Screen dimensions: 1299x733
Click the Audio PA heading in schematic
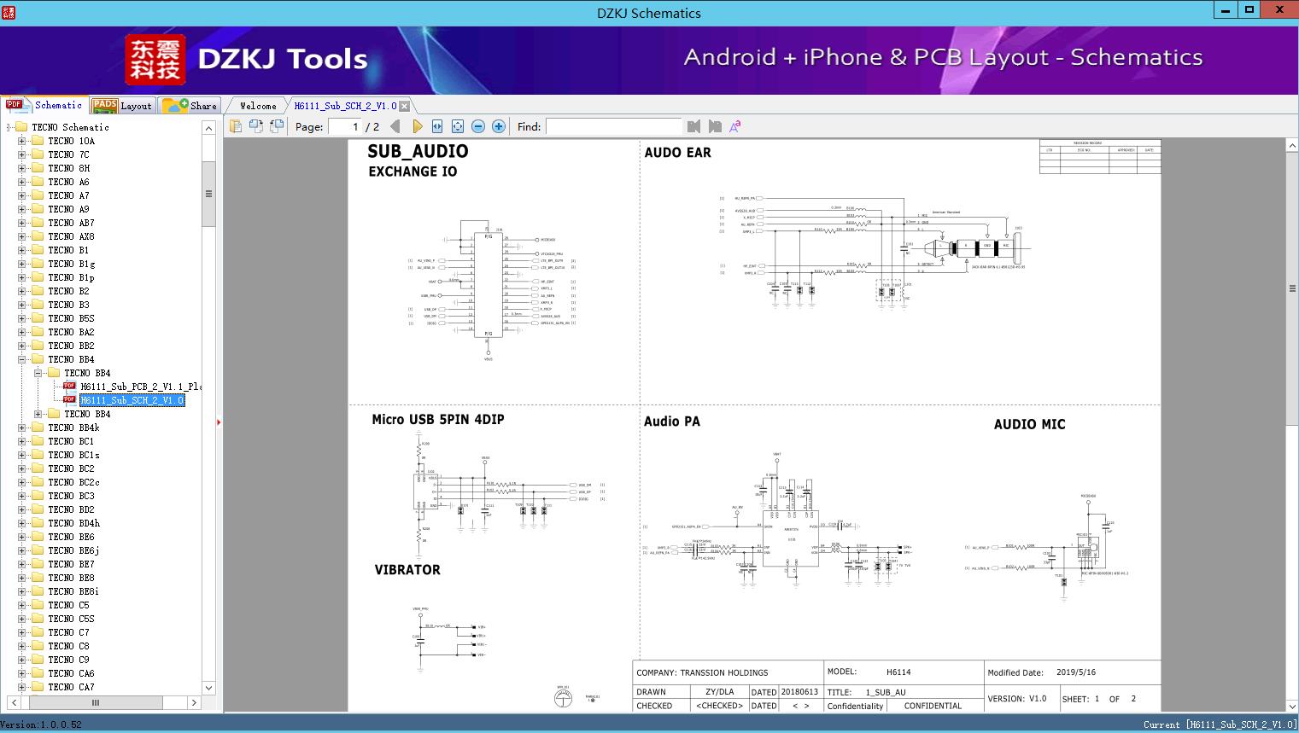point(672,421)
